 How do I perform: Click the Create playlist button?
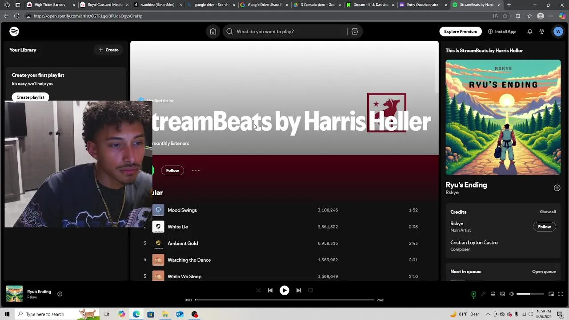click(30, 97)
